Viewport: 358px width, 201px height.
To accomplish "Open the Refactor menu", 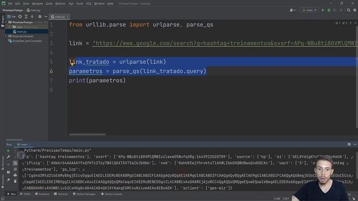I will 60,4.
